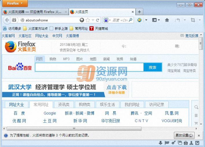Go back with the back arrow

[7, 20]
